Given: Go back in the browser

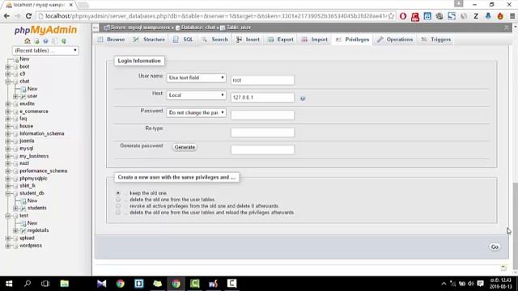Looking at the screenshot, I should tap(6, 16).
